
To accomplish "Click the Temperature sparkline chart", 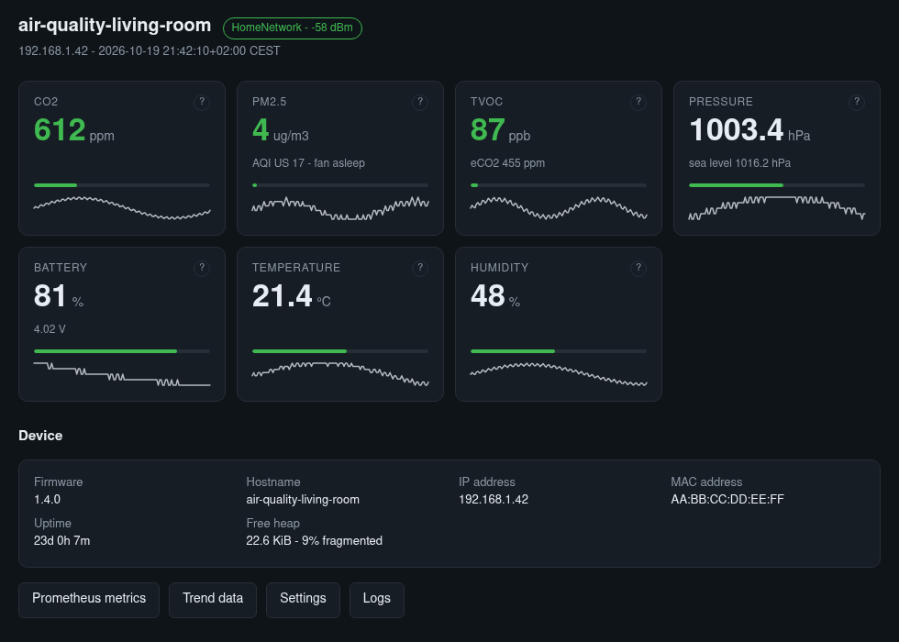I will pos(340,374).
